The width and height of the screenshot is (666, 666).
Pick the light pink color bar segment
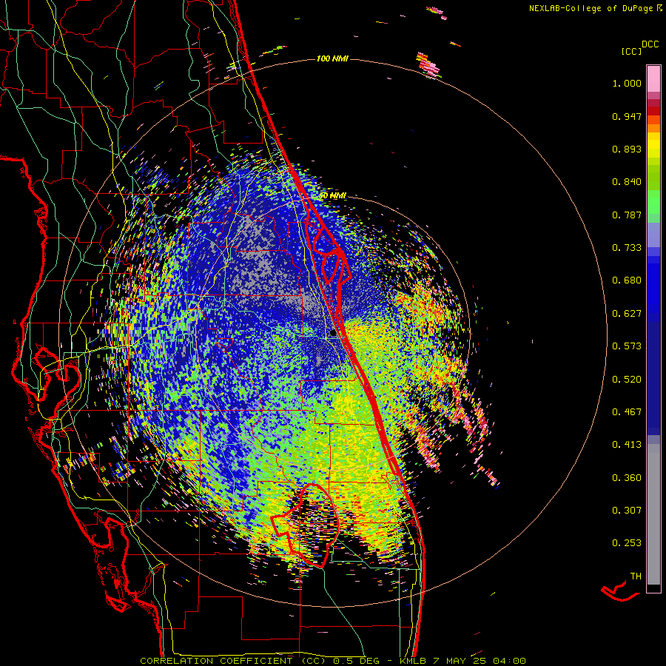(653, 78)
